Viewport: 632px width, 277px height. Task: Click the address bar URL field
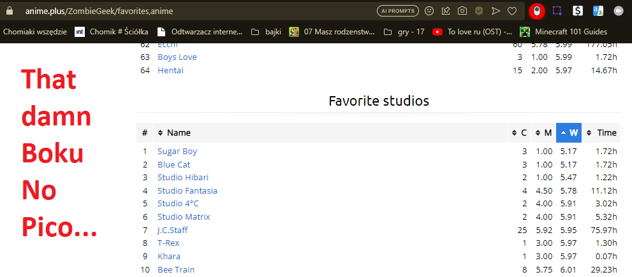tap(191, 11)
